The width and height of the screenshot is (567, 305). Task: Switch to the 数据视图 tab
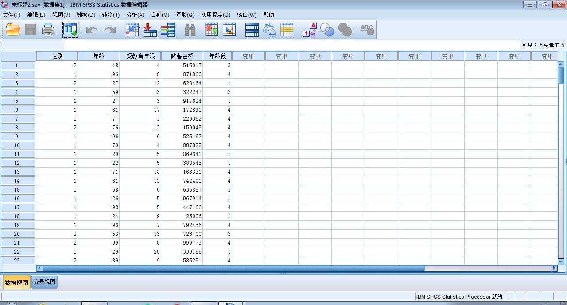point(16,282)
